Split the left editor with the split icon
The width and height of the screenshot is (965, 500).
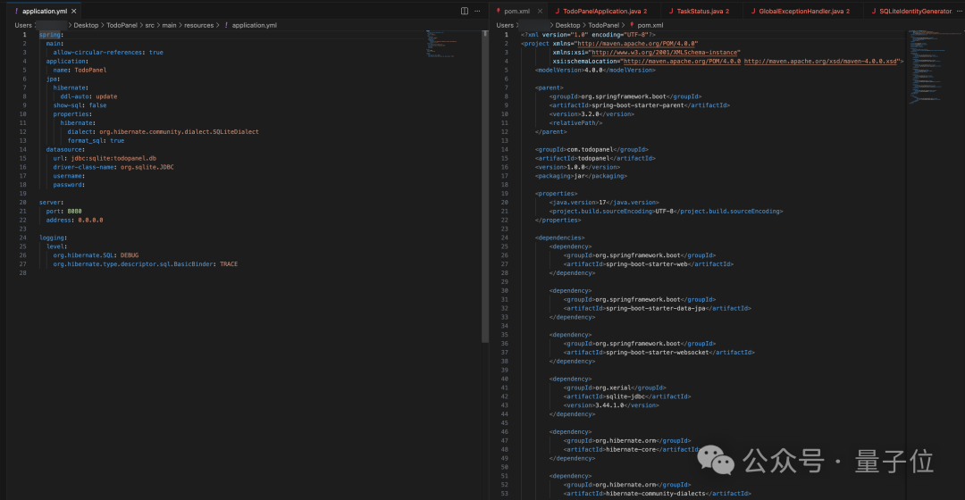[465, 11]
